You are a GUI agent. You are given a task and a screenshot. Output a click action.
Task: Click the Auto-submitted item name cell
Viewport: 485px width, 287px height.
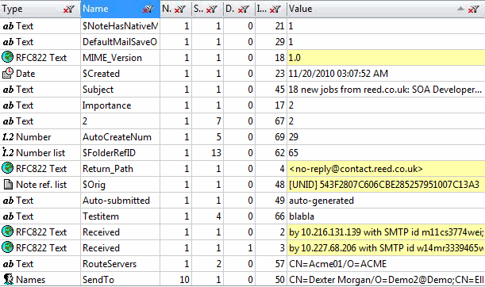pos(121,201)
